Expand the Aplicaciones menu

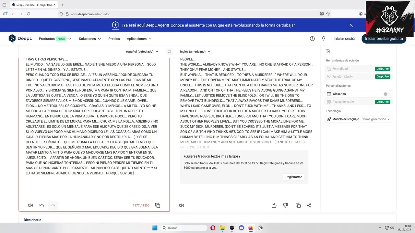click(139, 39)
